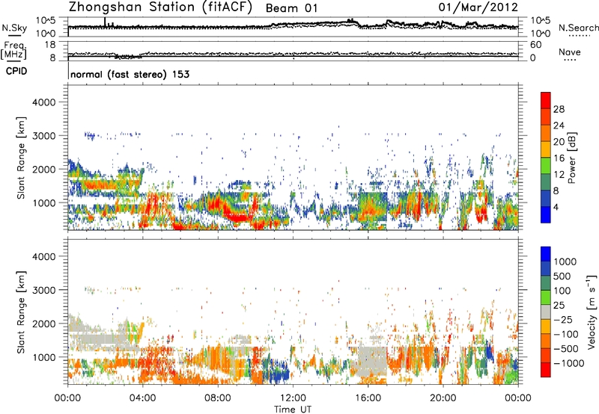
Task: Select the Beam 01 label
Action: point(291,8)
